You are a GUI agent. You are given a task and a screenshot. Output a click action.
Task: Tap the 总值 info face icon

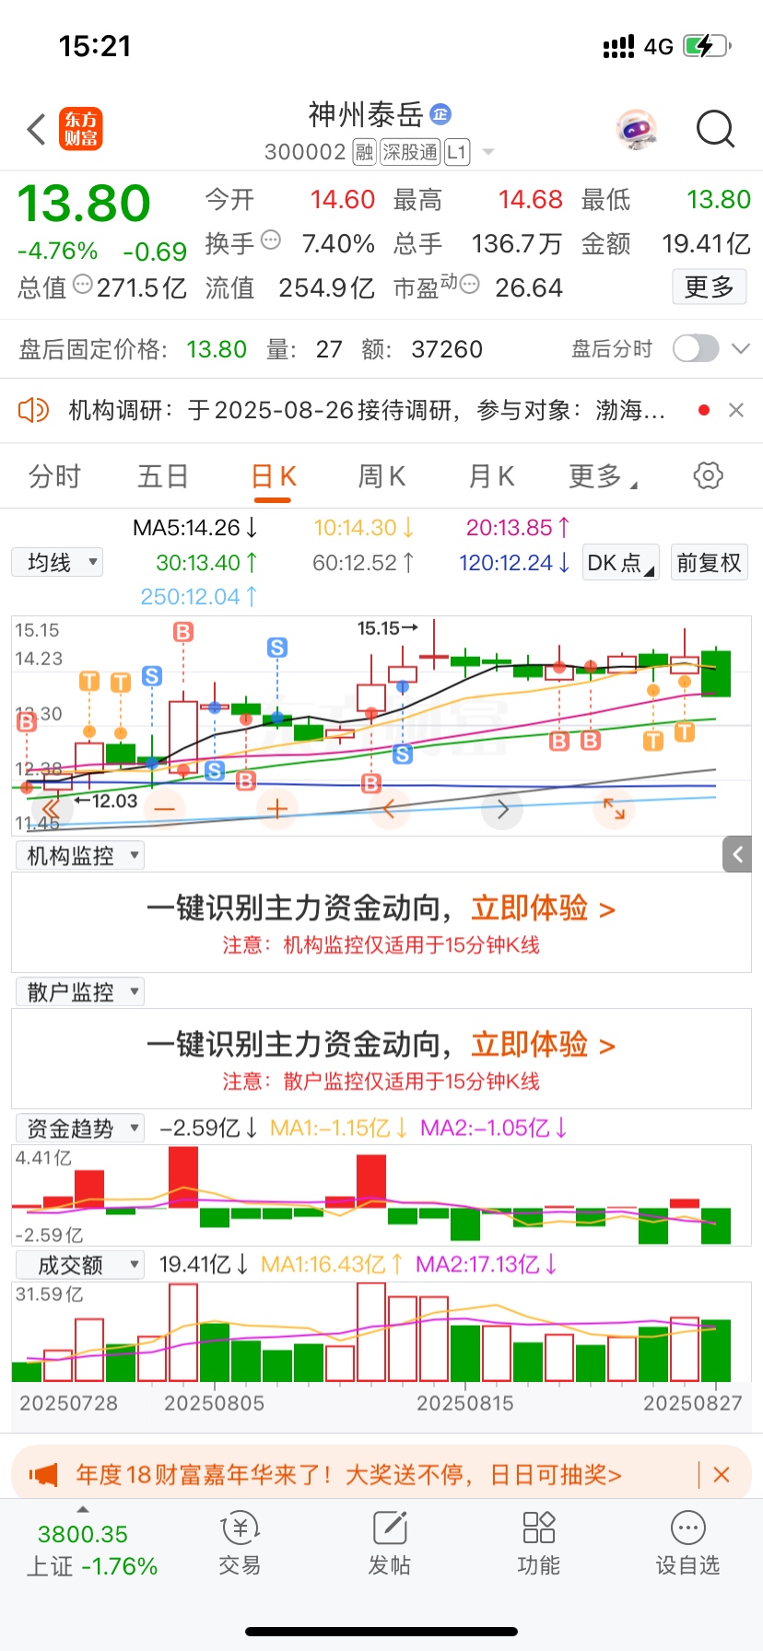click(83, 285)
